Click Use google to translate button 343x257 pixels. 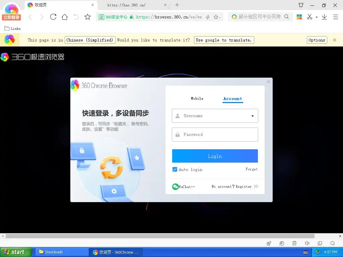coord(224,40)
